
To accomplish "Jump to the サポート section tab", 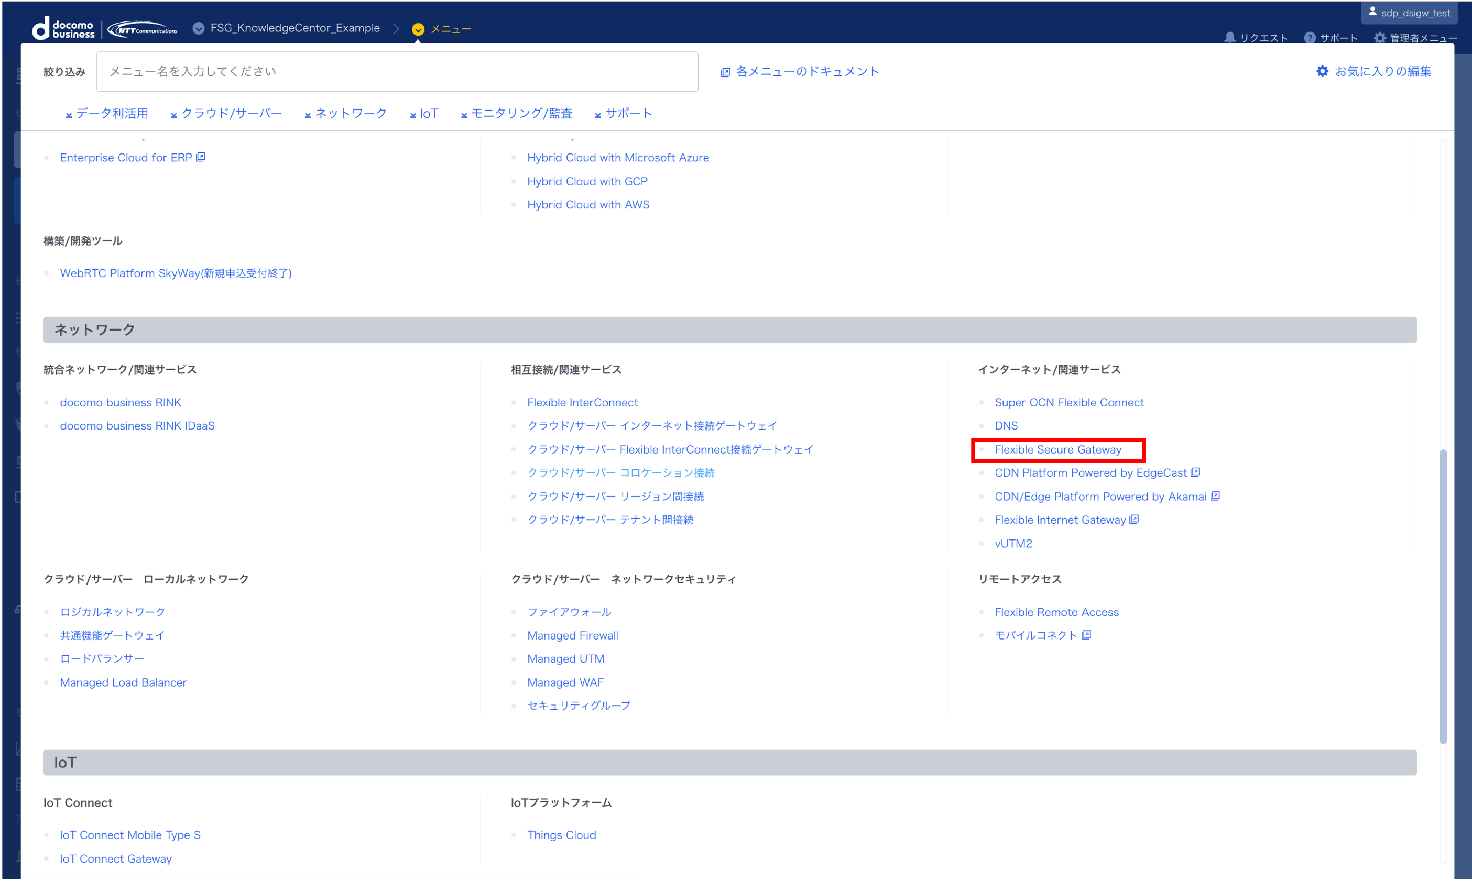I will (x=624, y=113).
